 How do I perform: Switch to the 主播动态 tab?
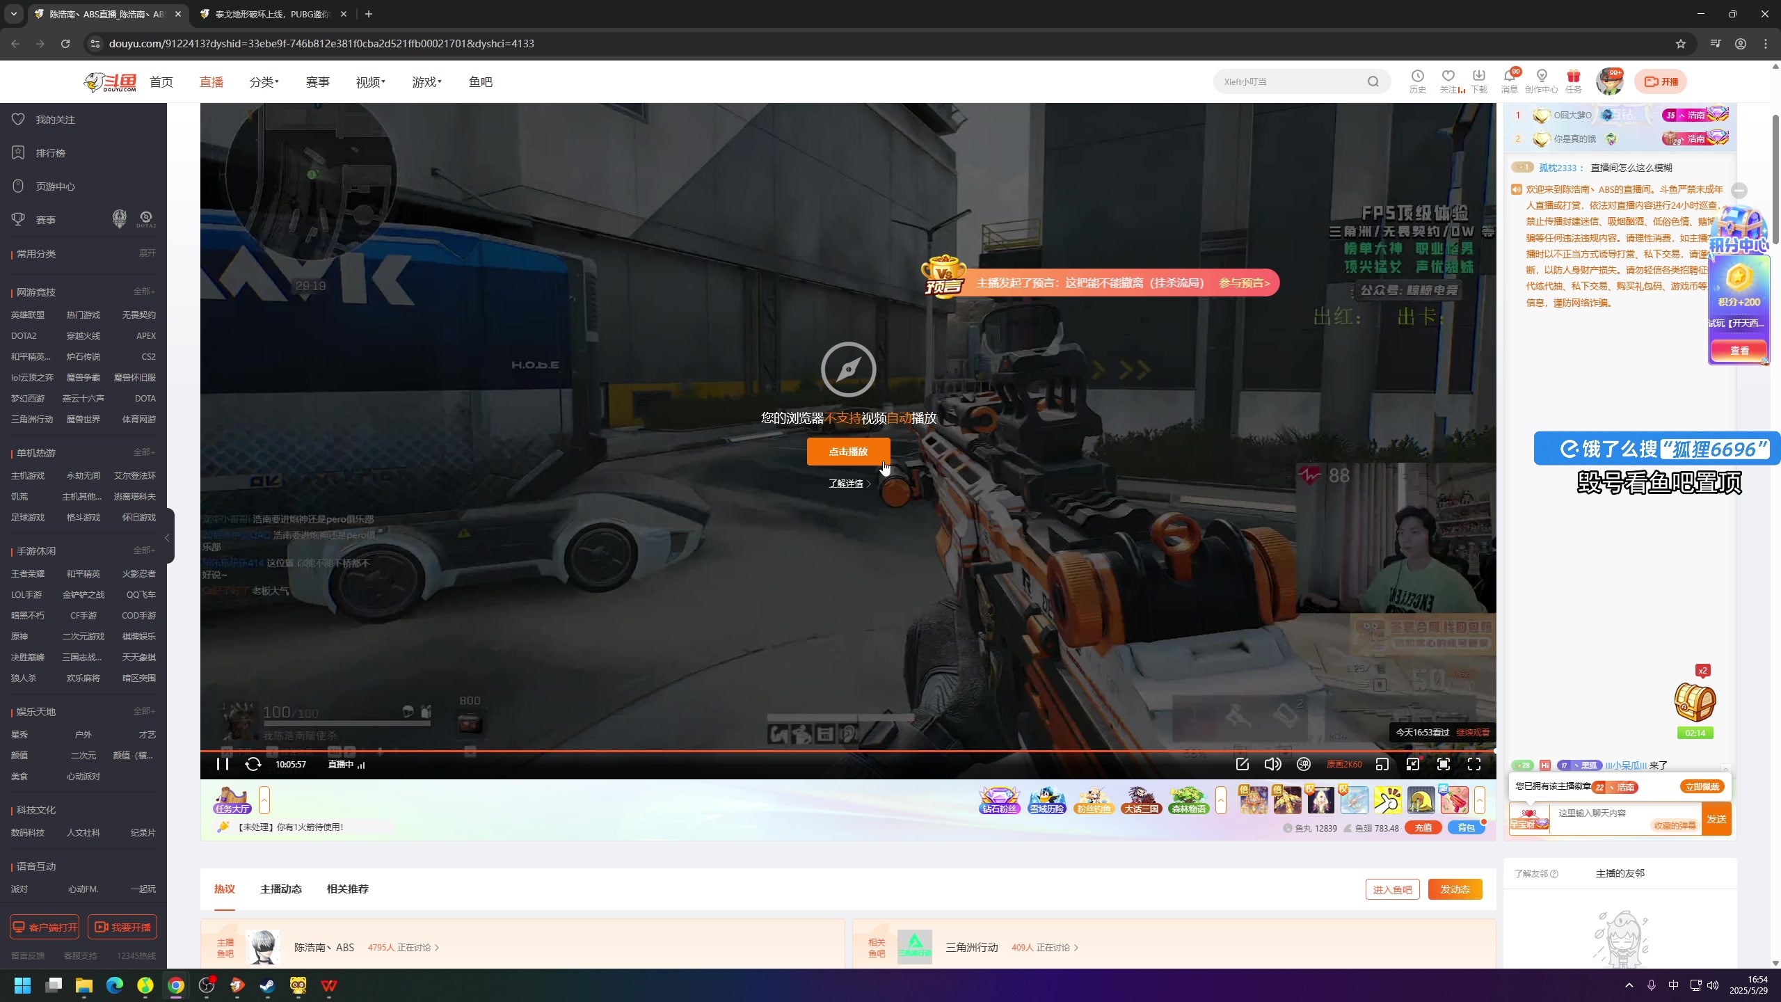[x=281, y=889]
